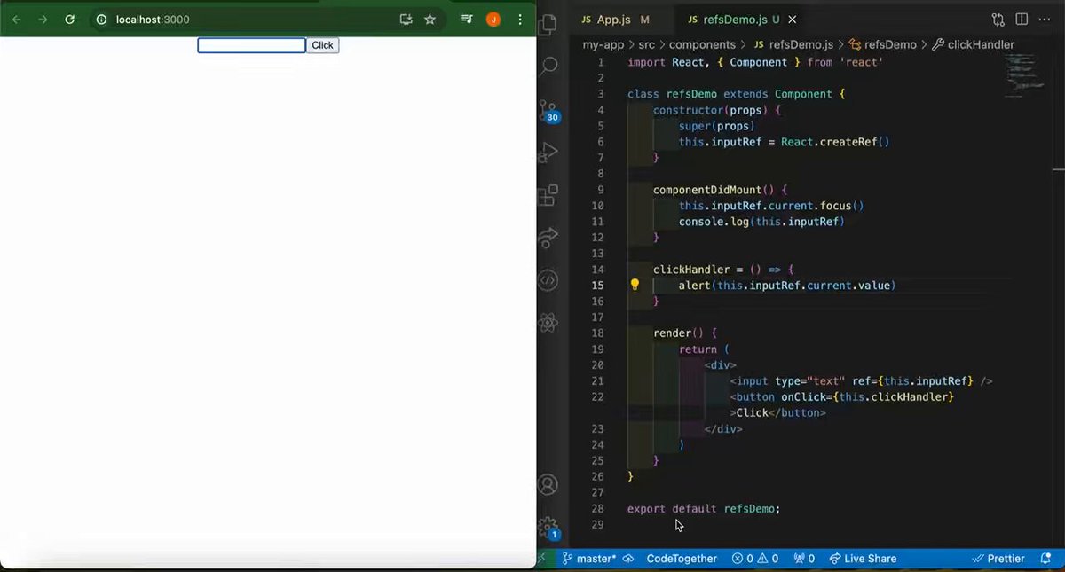Click the lightbulb code action on line 15
The width and height of the screenshot is (1065, 572).
click(x=635, y=286)
